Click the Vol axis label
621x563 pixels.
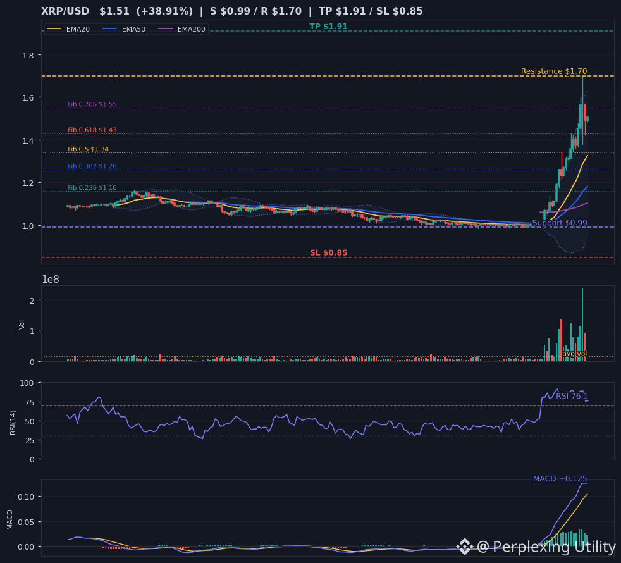pos(22,325)
